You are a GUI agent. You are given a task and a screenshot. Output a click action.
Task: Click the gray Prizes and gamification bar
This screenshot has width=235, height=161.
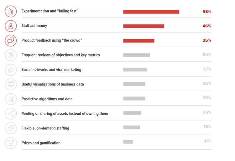tap(128, 142)
